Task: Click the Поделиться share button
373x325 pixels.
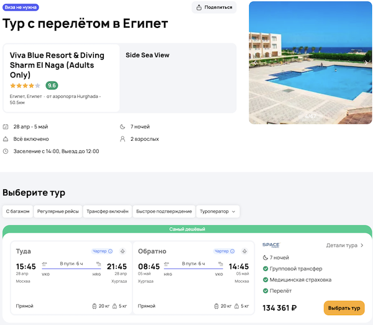Action: click(214, 7)
